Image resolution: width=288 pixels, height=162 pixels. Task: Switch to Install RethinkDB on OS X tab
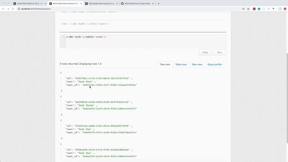[x=29, y=4]
